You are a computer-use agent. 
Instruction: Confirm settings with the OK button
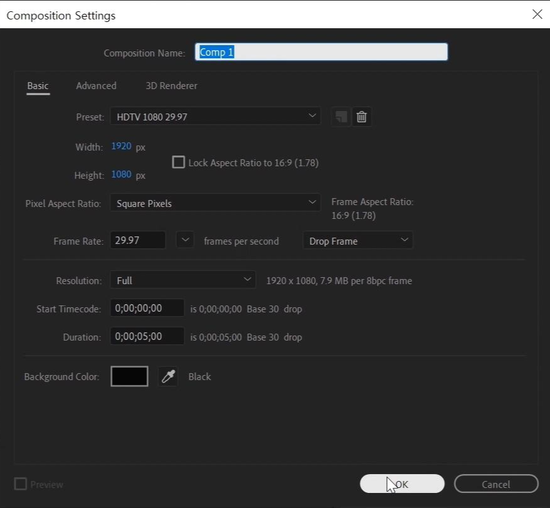point(402,484)
